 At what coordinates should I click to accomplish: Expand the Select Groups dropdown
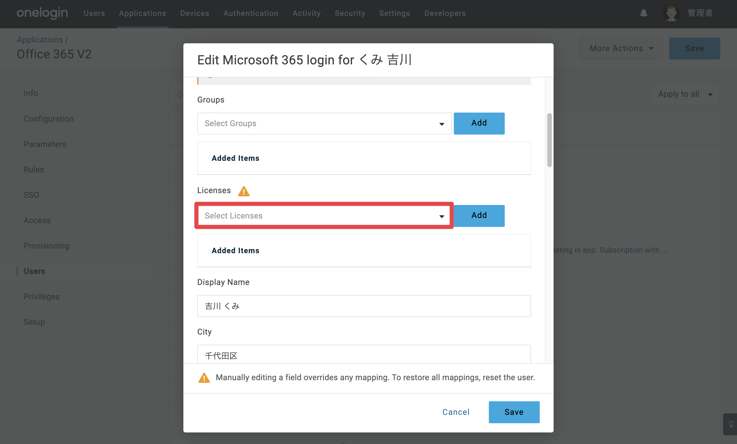pos(324,124)
